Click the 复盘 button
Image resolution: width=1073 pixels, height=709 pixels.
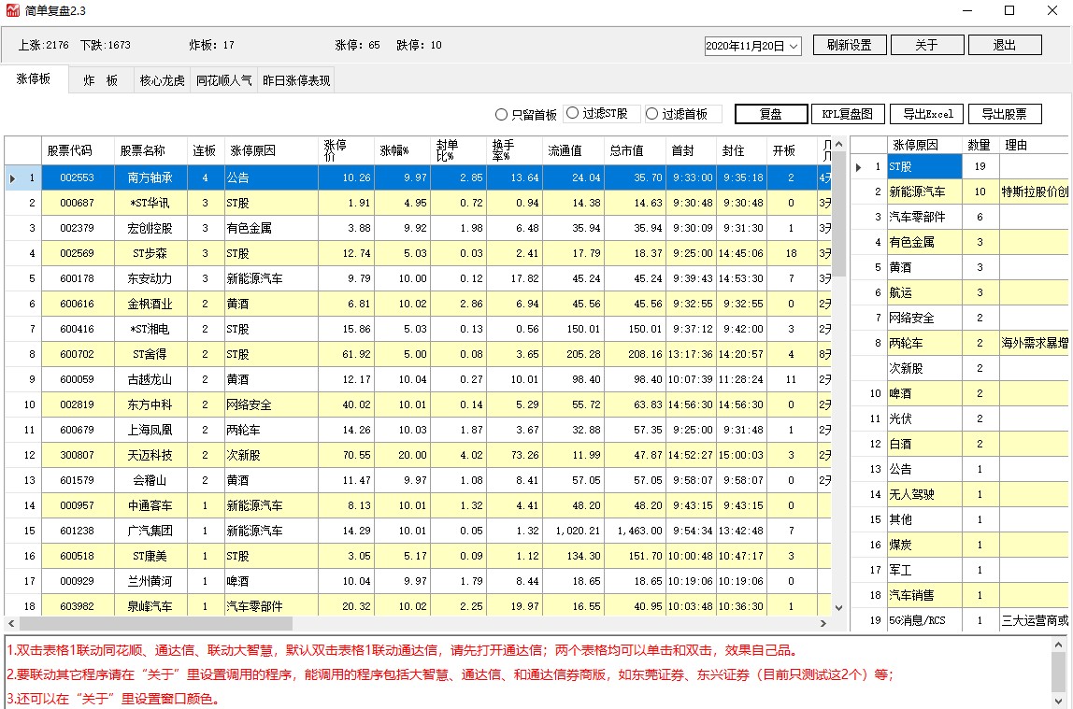(770, 114)
